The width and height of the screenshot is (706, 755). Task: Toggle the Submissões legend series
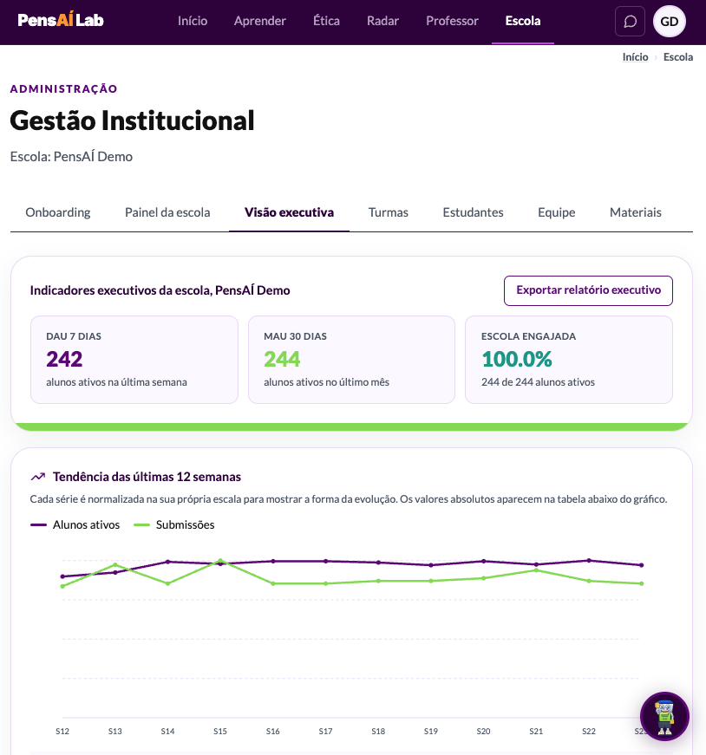coord(174,524)
